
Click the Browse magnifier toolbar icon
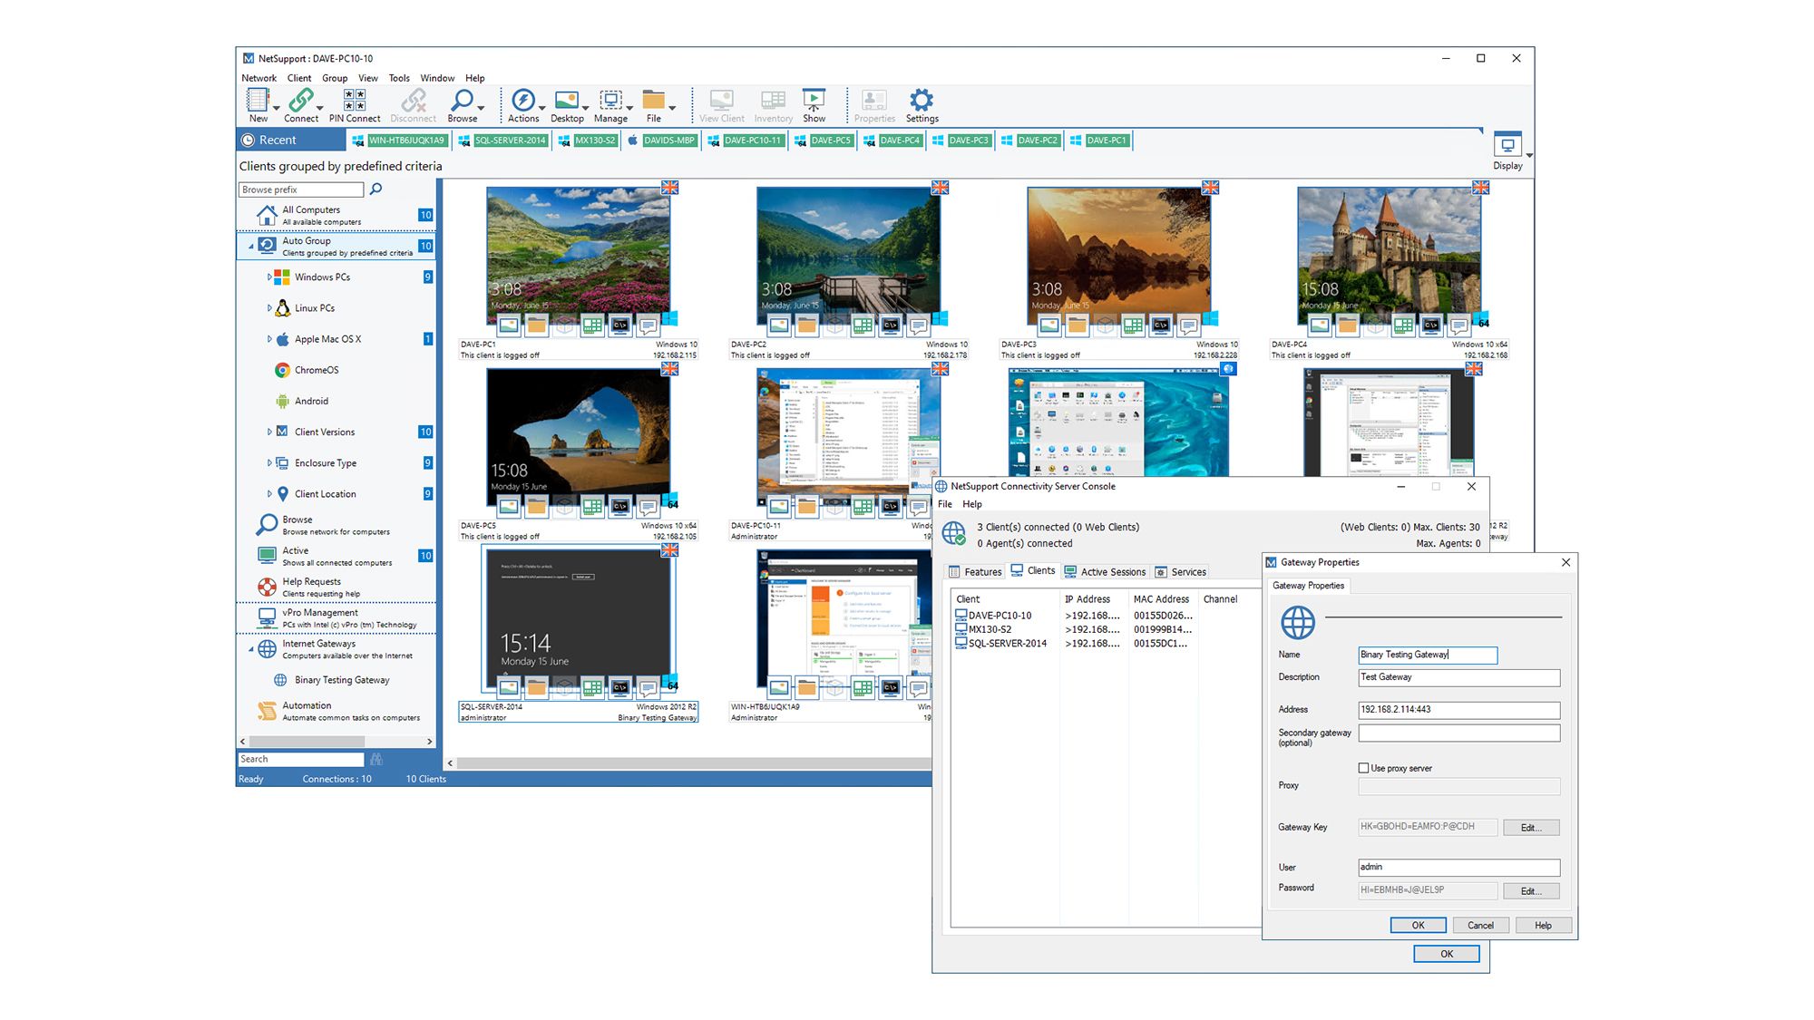(463, 101)
